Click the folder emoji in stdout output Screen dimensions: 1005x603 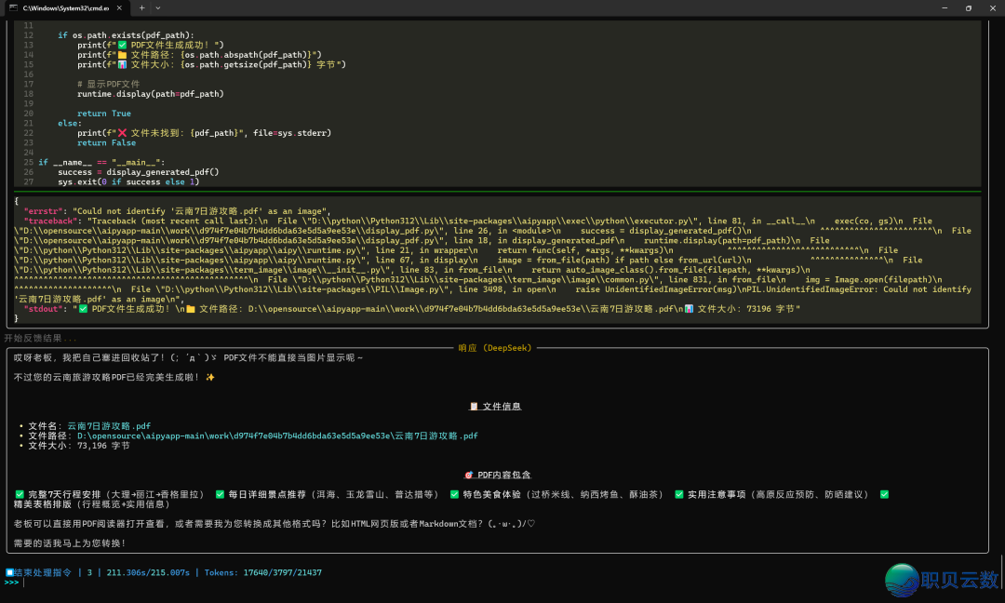click(191, 309)
